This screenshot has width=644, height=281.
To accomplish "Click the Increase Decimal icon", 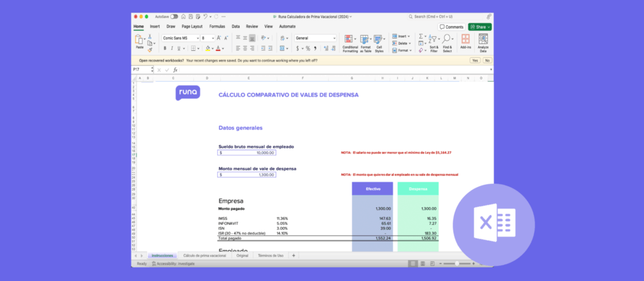I will pyautogui.click(x=326, y=48).
